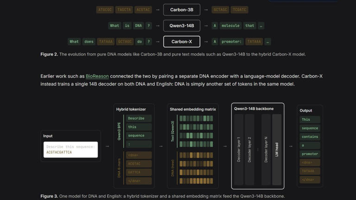
Task: Click the ACGTAC token in Hybrid tokenizer
Action: coord(139,164)
